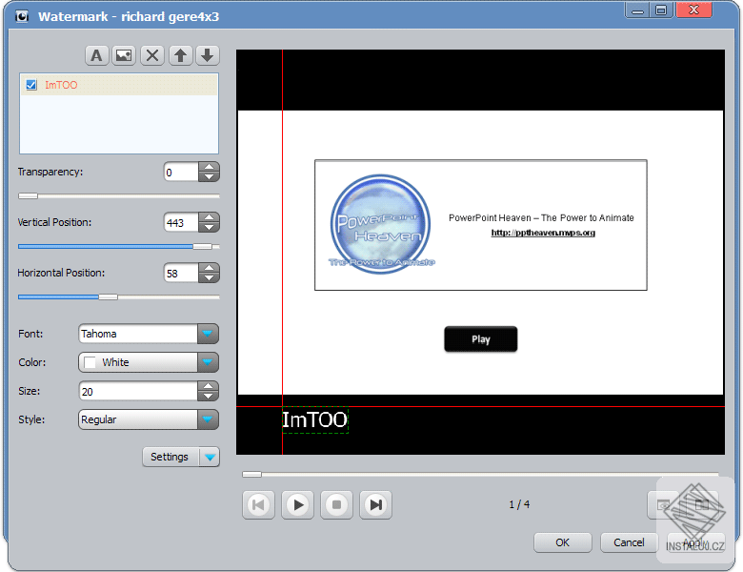Open the Font dropdown showing Tahoma
The image size is (743, 572).
tap(149, 334)
